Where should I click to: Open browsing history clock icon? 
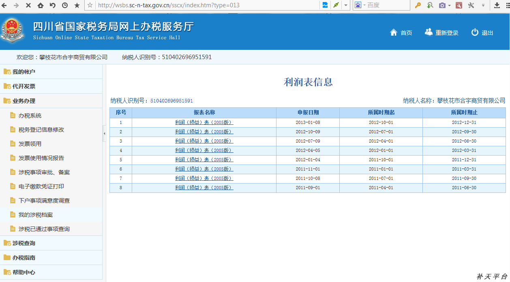point(65,5)
